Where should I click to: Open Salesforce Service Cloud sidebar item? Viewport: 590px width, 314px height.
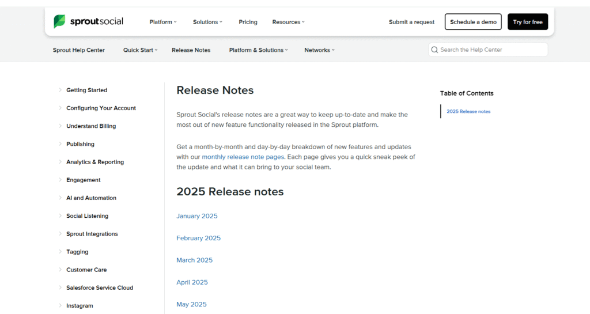[x=100, y=287]
